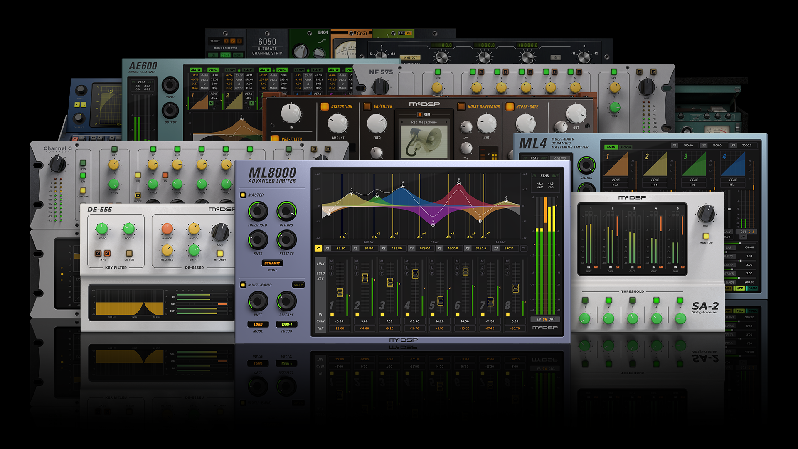Open the DYNAMIC mode selector on ML8000

point(272,263)
